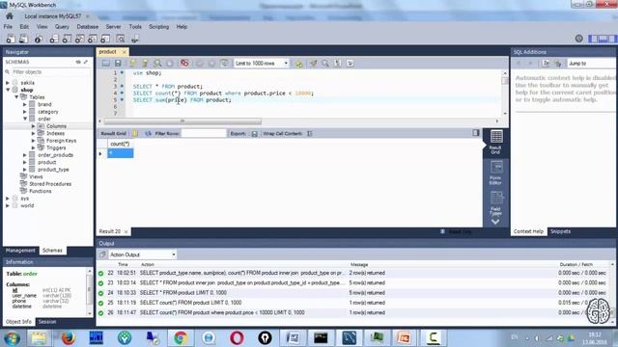
Task: Open find panel in editor toolbar
Action: (x=325, y=63)
